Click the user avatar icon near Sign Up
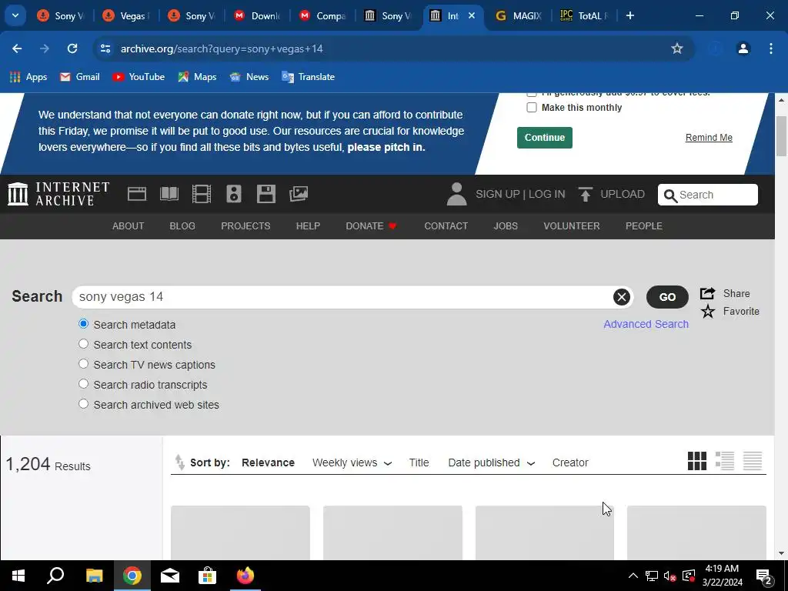The image size is (788, 591). tap(456, 194)
